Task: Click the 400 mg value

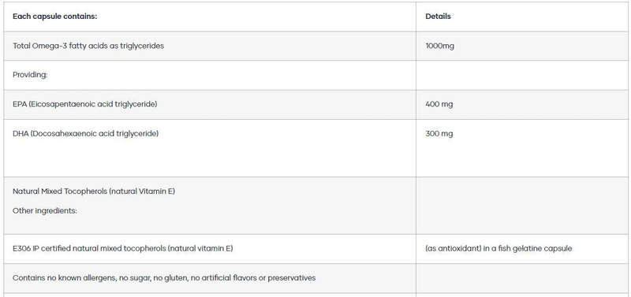Action: [439, 105]
